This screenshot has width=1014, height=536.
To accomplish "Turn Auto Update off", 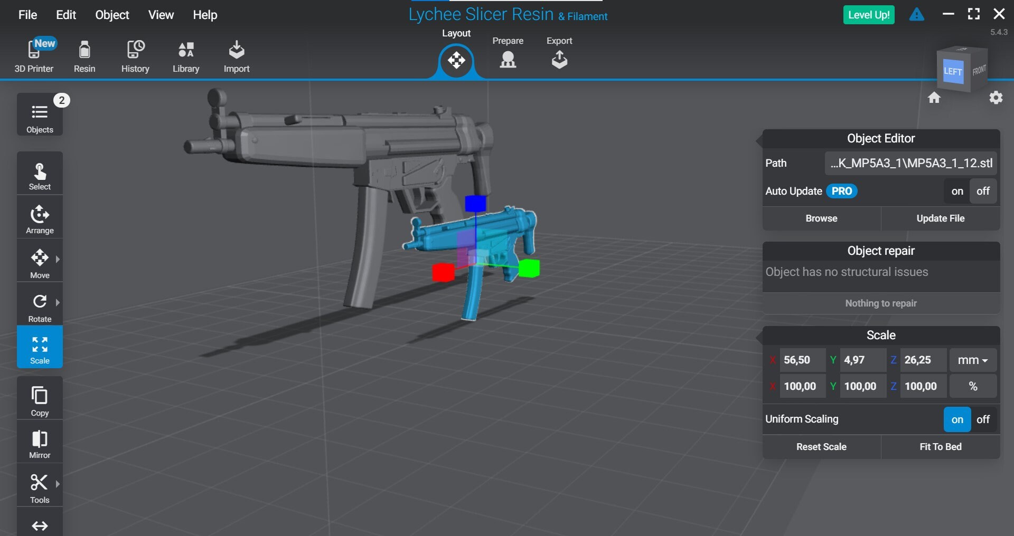I will pos(983,191).
